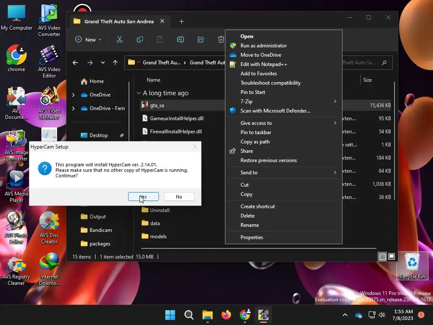The width and height of the screenshot is (433, 325).
Task: Choose Pin to Start
Action: [284, 92]
